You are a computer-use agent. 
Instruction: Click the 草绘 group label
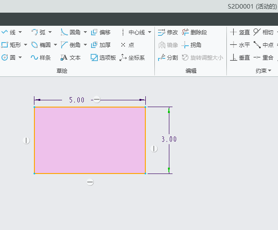pos(62,70)
